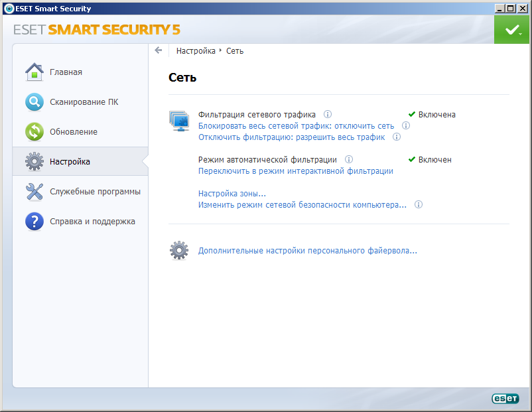This screenshot has width=532, height=412.
Task: Click the Обновление green arrows icon
Action: click(34, 131)
